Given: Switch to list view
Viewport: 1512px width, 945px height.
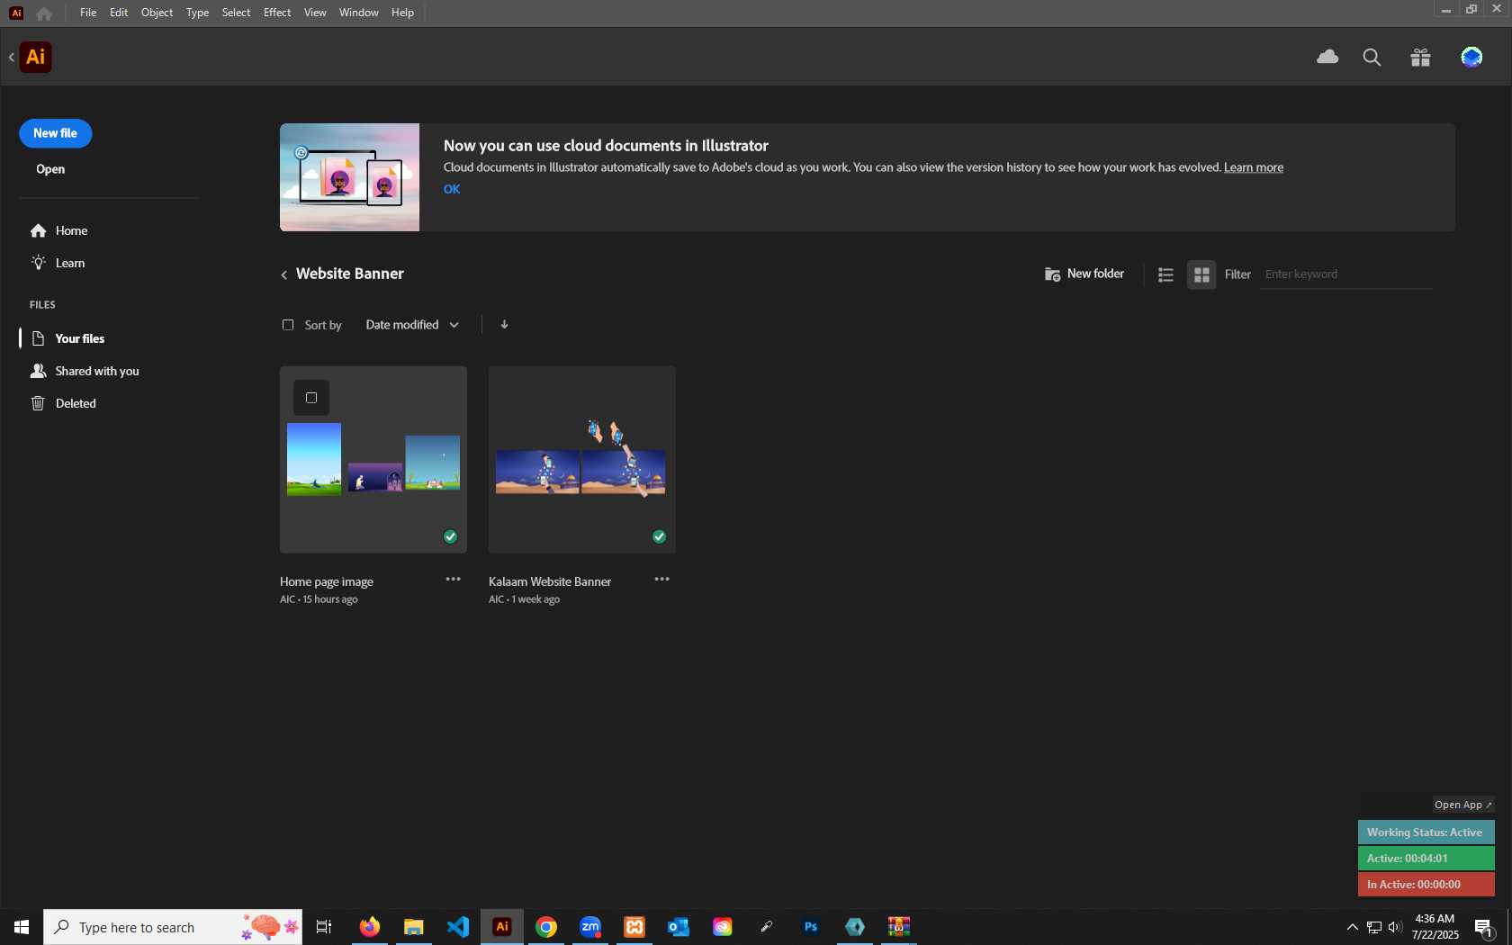Looking at the screenshot, I should [x=1165, y=274].
